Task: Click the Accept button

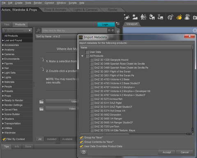Action: pos(167,152)
